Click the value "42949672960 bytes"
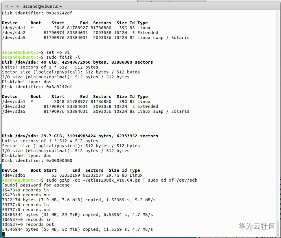The width and height of the screenshot is (281, 238). (x=85, y=62)
